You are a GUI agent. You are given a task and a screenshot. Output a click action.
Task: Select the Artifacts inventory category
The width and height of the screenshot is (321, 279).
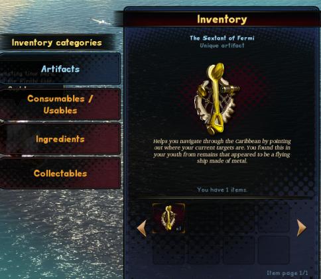tap(60, 69)
